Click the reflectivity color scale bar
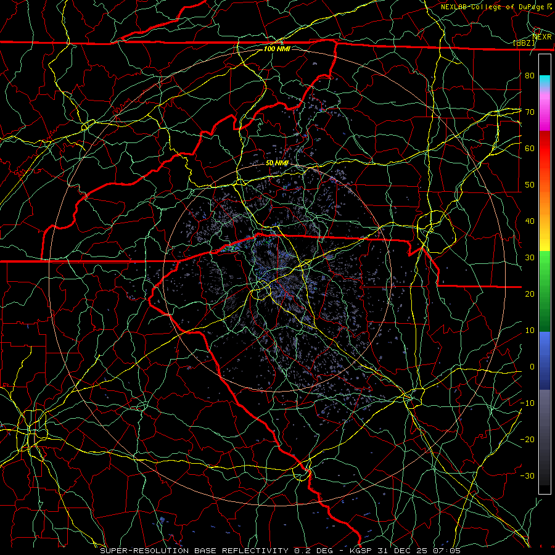The height and width of the screenshot is (555, 555). [545, 274]
